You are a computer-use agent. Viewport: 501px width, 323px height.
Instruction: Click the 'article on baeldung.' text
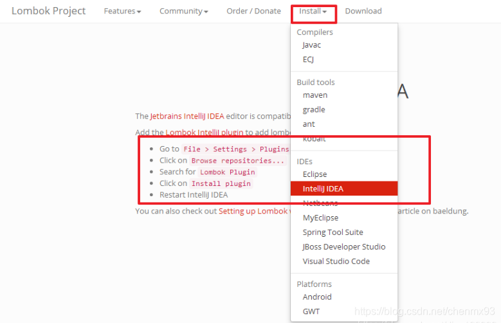pyautogui.click(x=433, y=211)
